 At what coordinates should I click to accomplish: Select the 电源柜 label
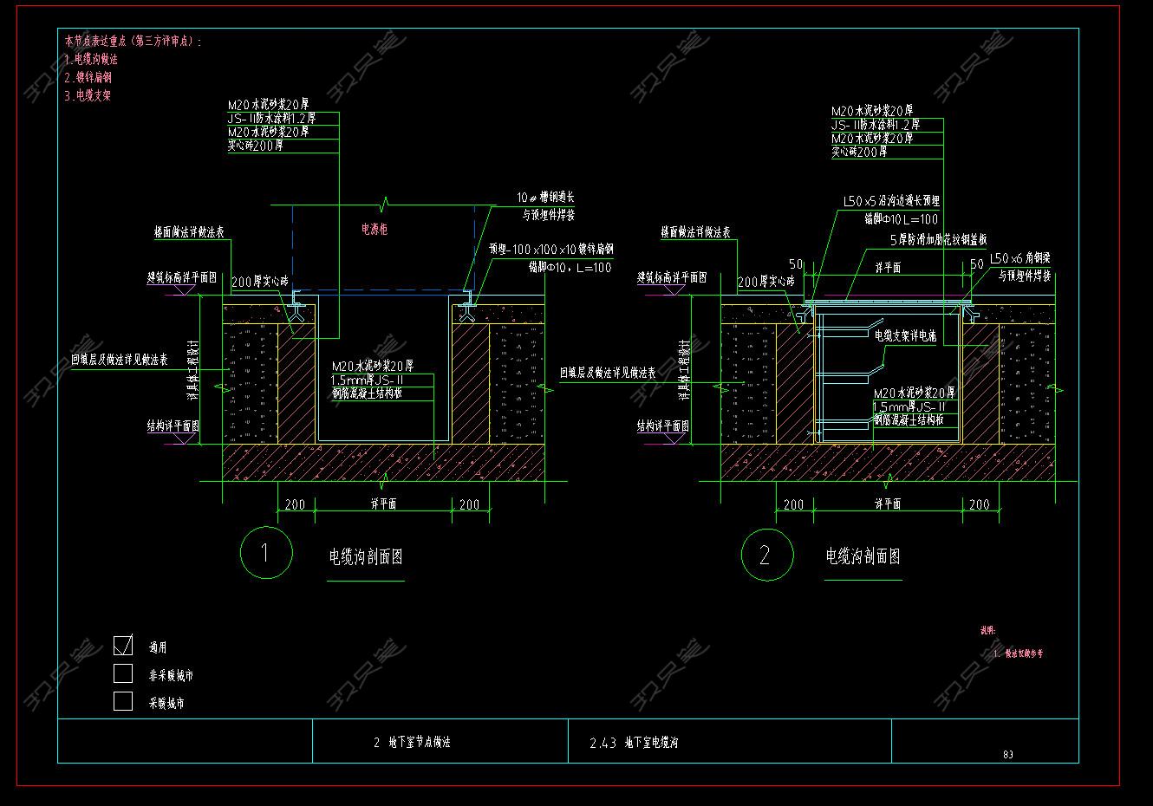[x=375, y=230]
